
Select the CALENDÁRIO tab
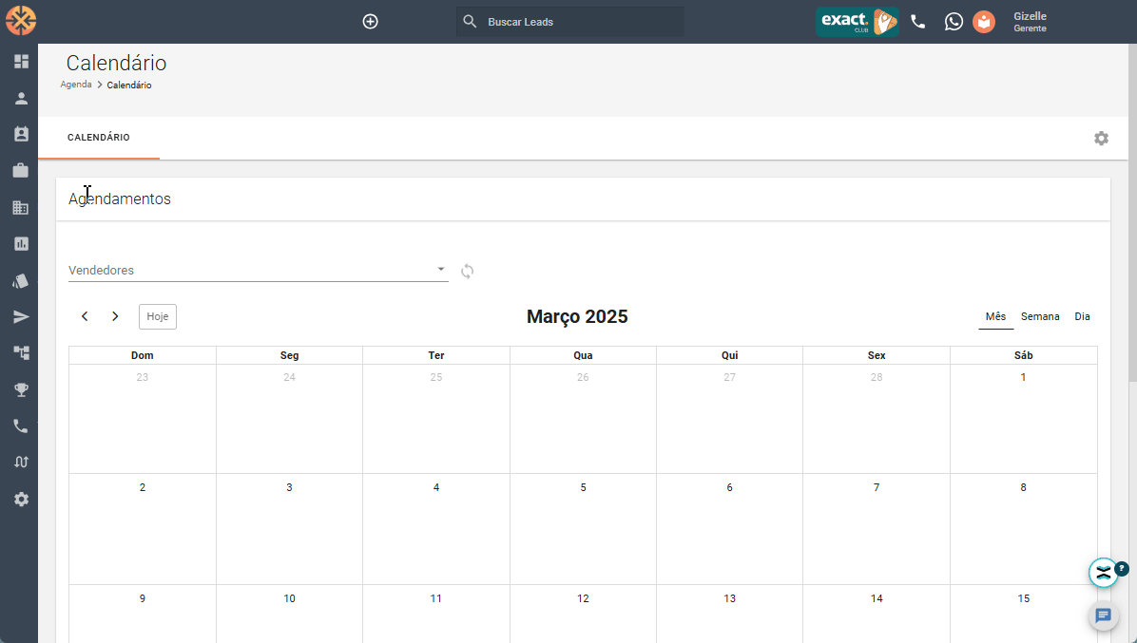[x=99, y=138]
